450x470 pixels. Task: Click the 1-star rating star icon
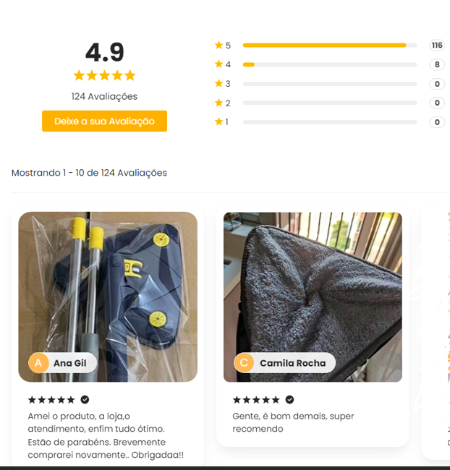(218, 121)
